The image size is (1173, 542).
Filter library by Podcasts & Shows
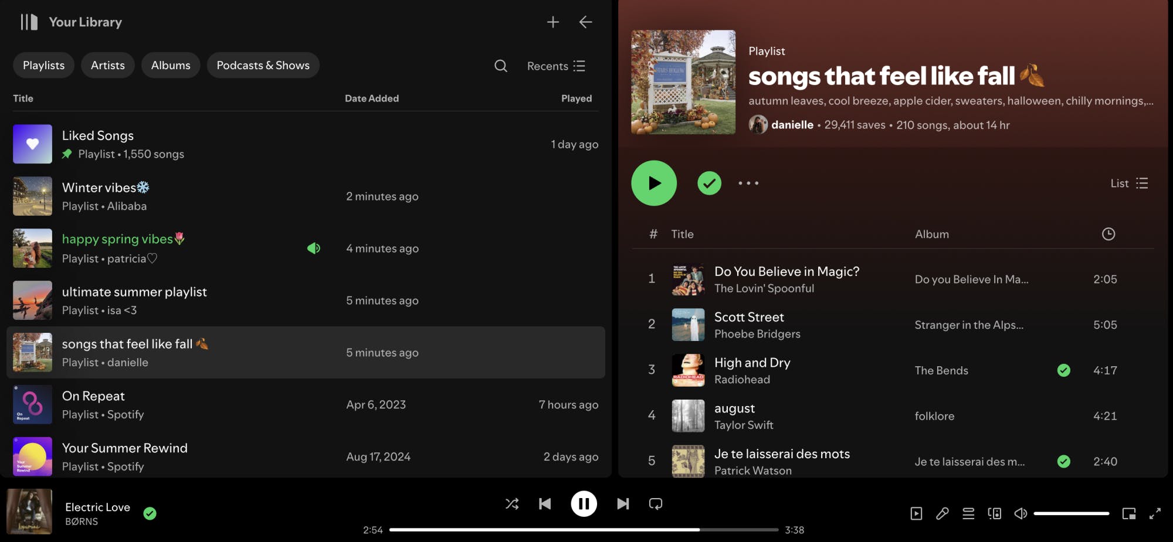coord(263,66)
